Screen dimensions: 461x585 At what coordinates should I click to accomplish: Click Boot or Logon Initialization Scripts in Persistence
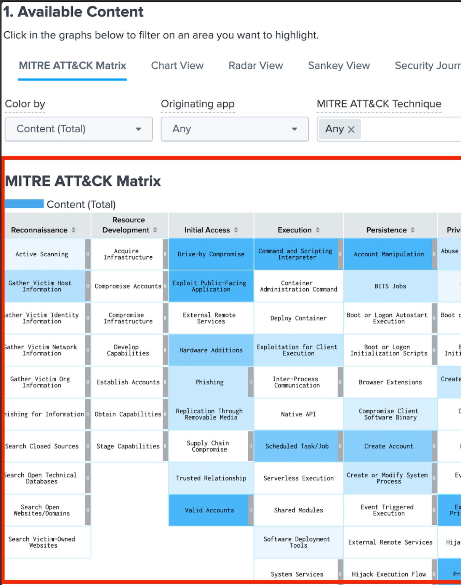click(388, 350)
